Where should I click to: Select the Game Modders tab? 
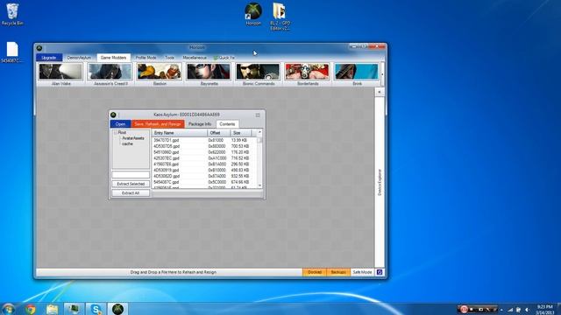point(113,58)
